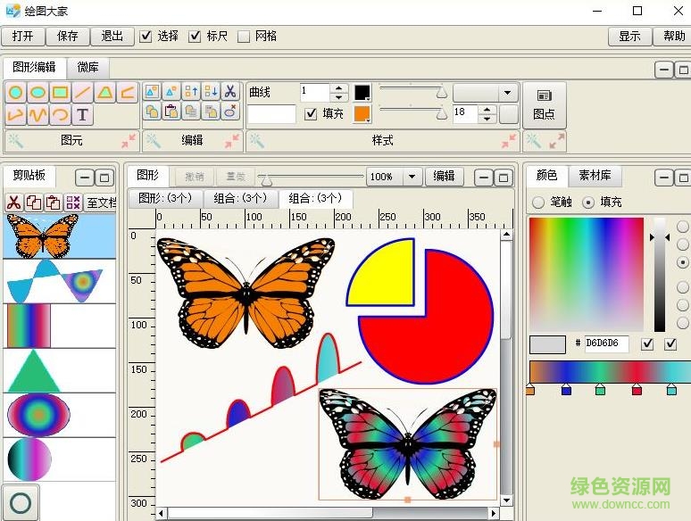691x521 pixels.
Task: Select the rectangle shape tool
Action: [60, 92]
